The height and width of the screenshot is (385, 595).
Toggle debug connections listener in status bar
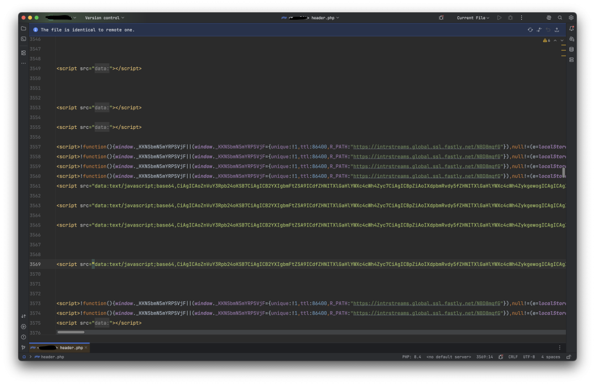point(500,357)
